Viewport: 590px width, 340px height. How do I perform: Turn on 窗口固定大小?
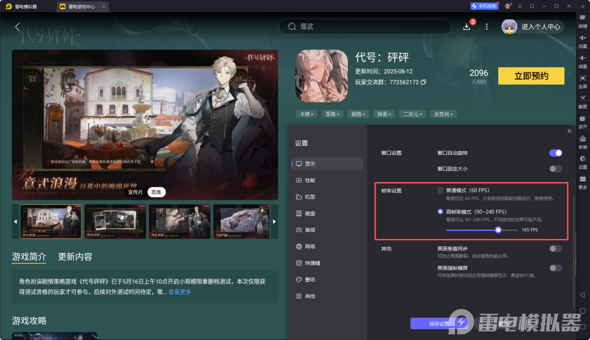[x=555, y=169]
